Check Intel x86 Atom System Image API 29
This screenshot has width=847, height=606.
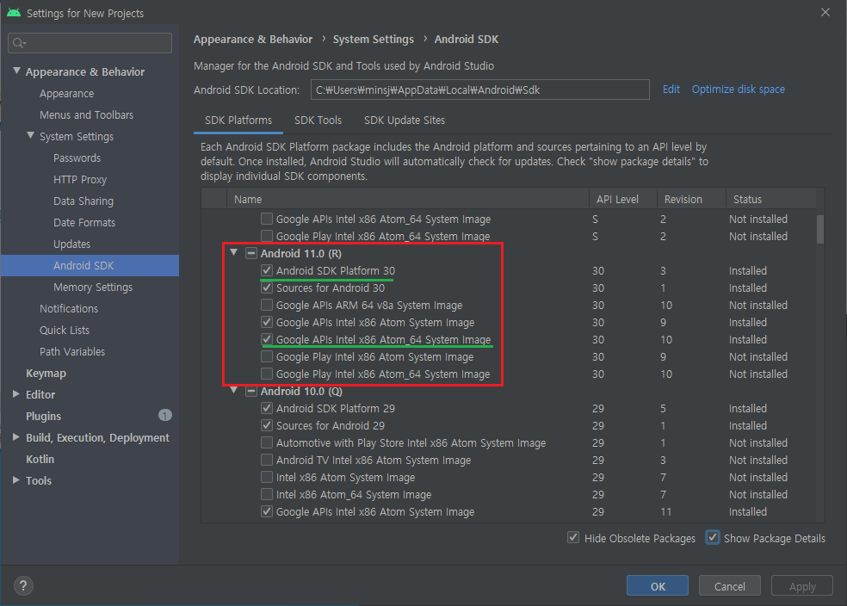click(267, 477)
